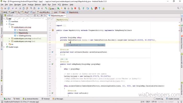The width and height of the screenshot is (183, 103).
Task: Collapse the app module node
Action: click(x=4, y=19)
